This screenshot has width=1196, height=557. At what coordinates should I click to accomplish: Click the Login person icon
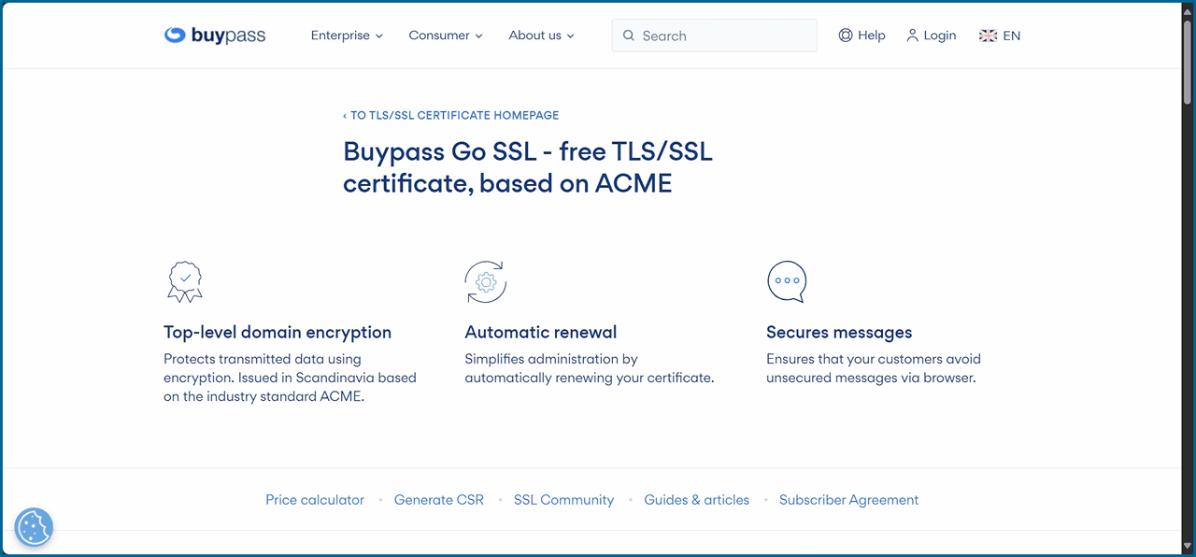(912, 36)
